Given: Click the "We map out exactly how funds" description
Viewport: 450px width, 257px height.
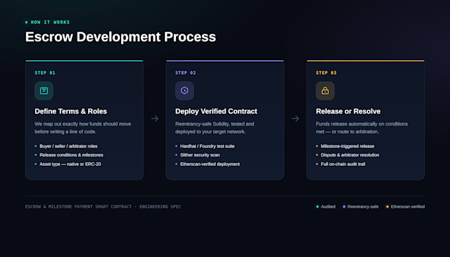Looking at the screenshot, I should pyautogui.click(x=83, y=128).
